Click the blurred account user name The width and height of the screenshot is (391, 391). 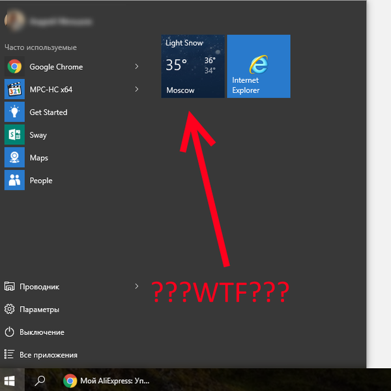coord(61,22)
